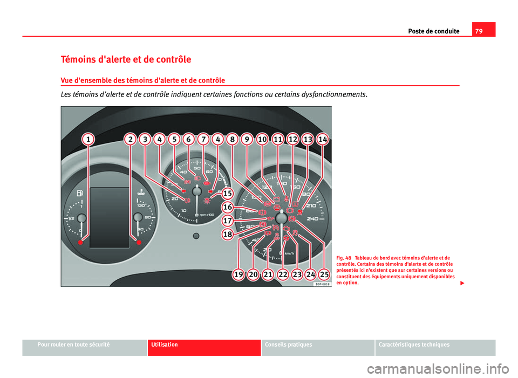The width and height of the screenshot is (518, 378).
Task: Click the fuel pump symbol on gauge
Action: [80, 193]
